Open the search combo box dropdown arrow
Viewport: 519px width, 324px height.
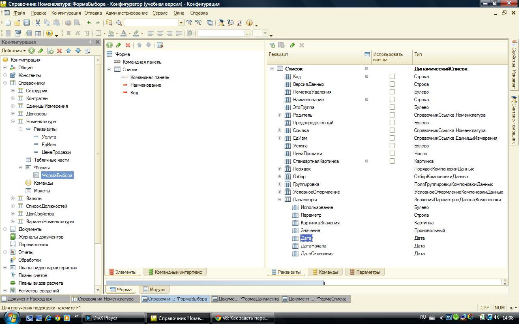[x=181, y=23]
